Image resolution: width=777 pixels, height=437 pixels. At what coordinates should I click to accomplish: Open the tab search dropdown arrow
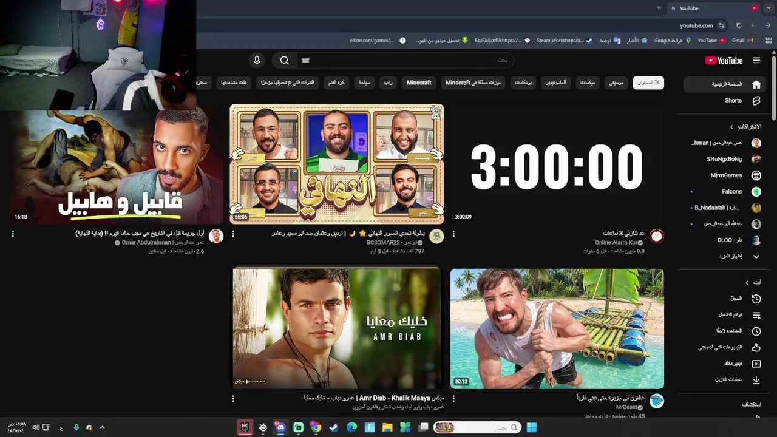click(769, 8)
